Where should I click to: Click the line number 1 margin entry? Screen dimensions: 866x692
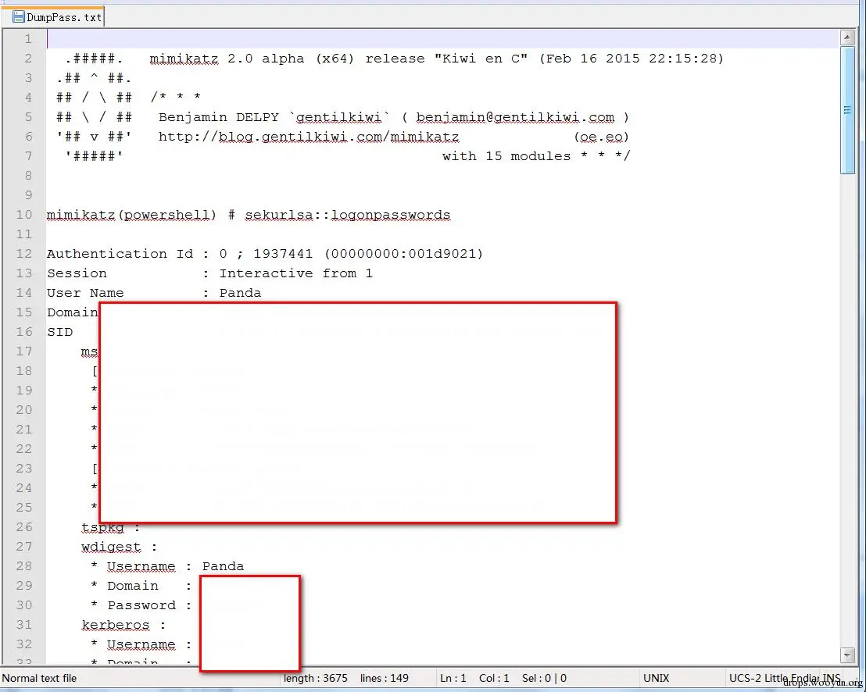point(27,38)
